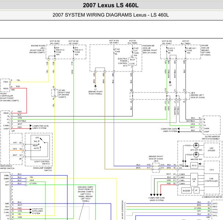The height and width of the screenshot is (220, 223).
Task: Click the LED DRIVER block
Action: 212,149
